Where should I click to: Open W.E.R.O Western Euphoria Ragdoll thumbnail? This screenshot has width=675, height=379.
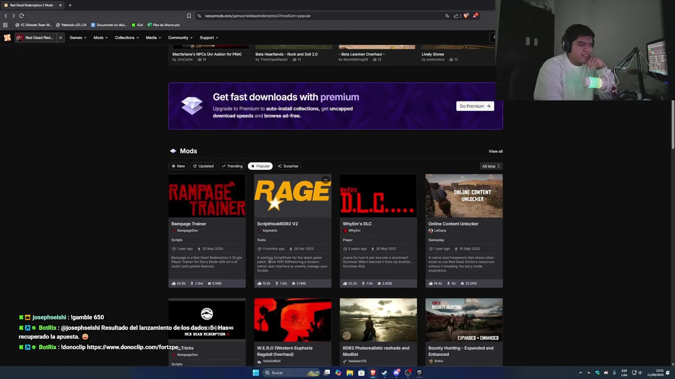pyautogui.click(x=293, y=320)
